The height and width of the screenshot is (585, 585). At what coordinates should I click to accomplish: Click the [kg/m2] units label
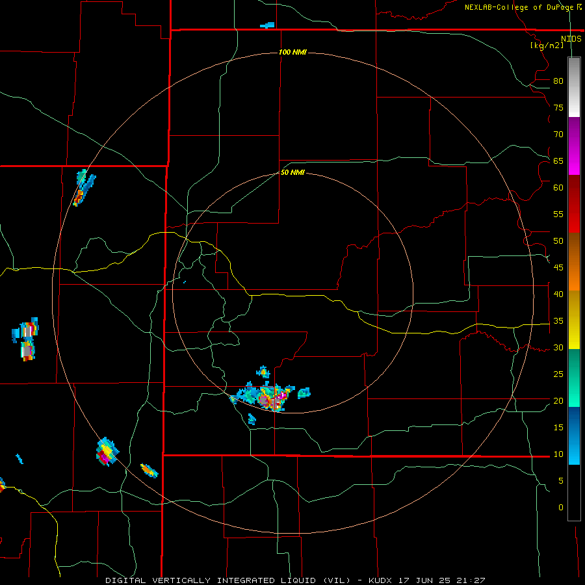click(x=547, y=45)
